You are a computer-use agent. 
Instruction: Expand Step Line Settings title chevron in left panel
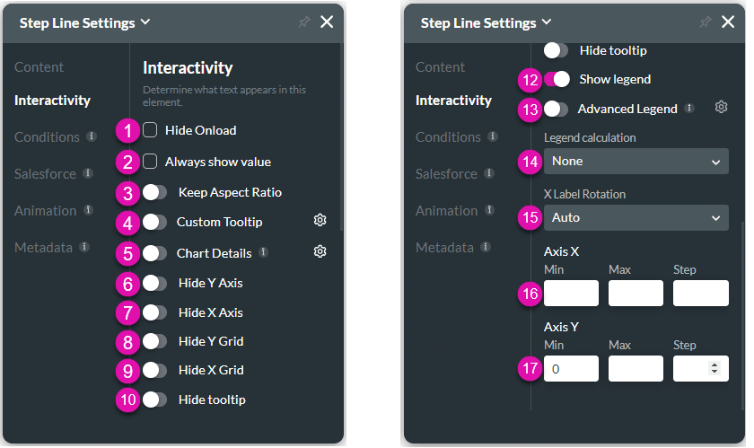[x=146, y=22]
